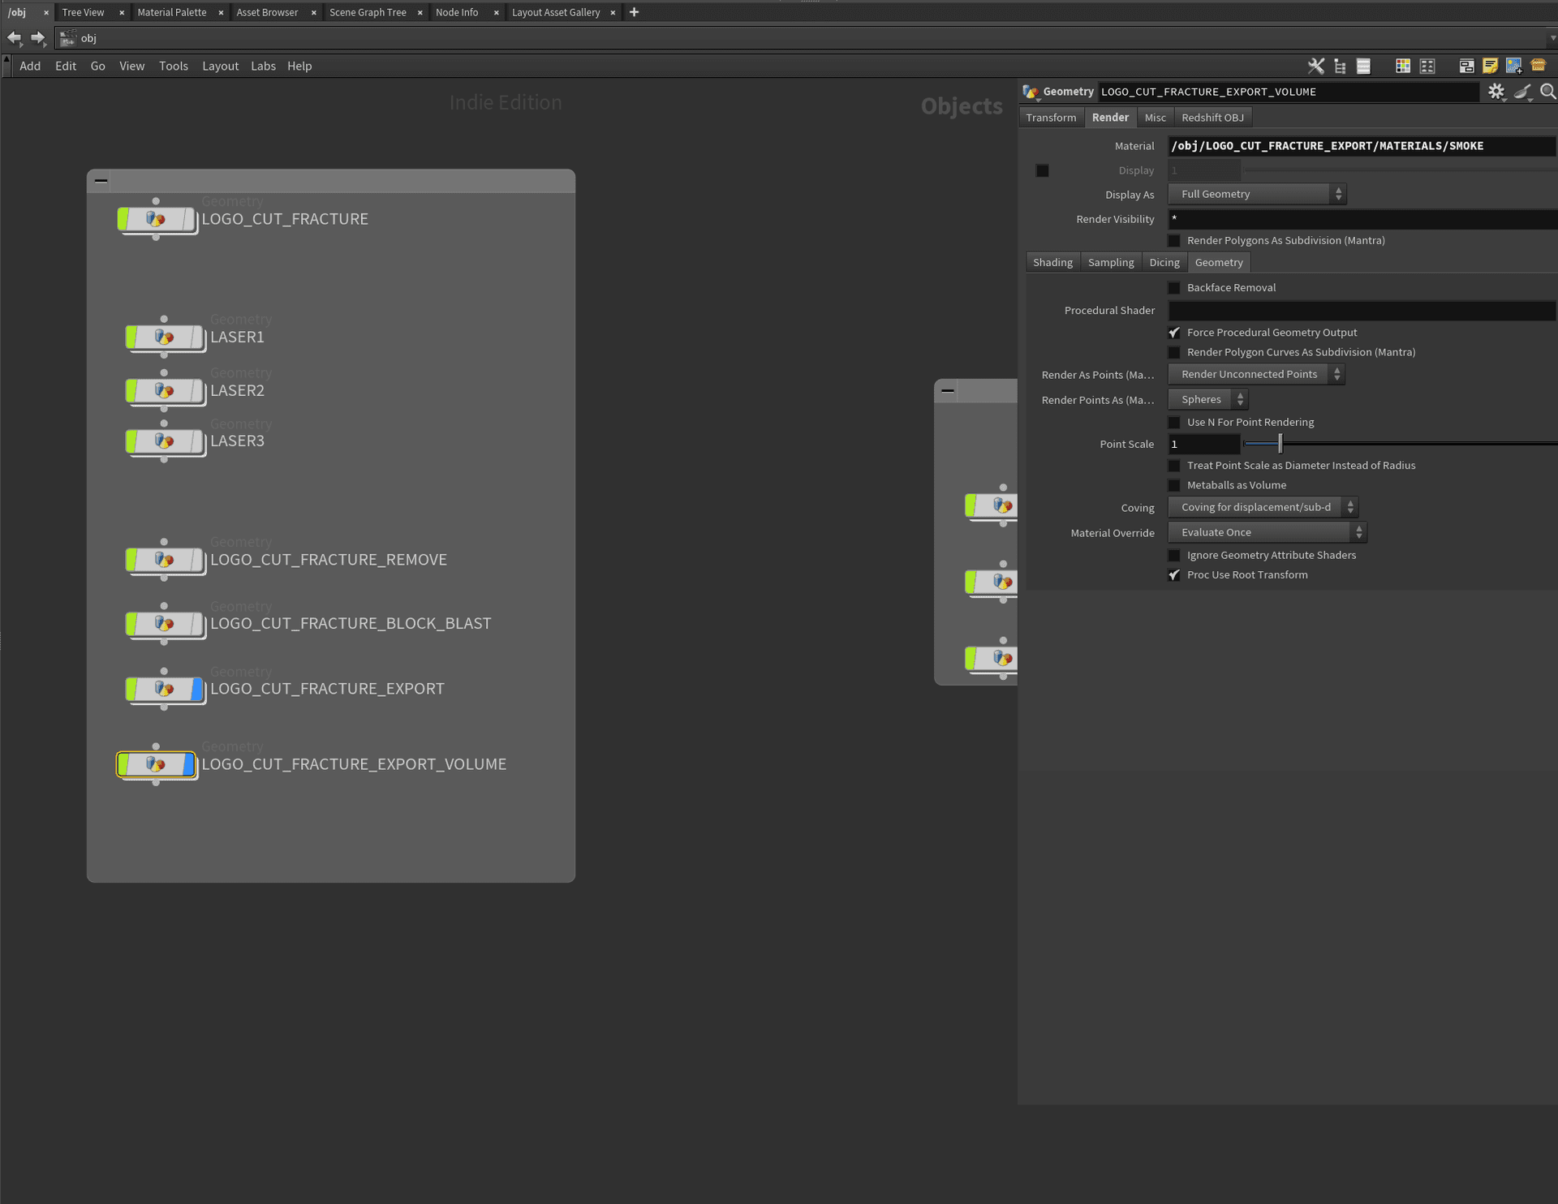
Task: Switch to the Transform tab
Action: [x=1051, y=118]
